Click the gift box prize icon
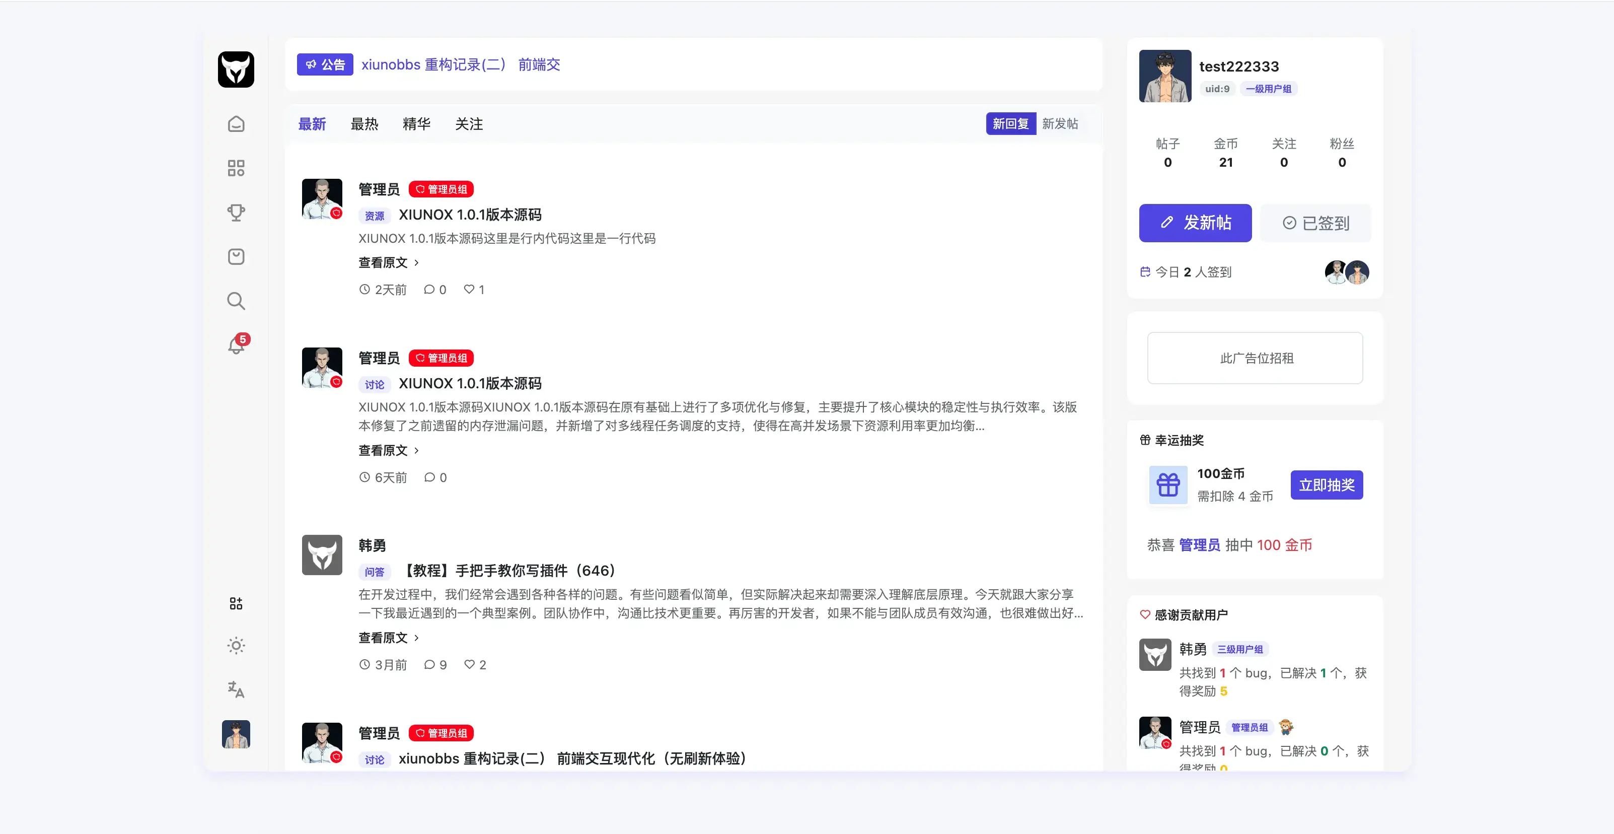Image resolution: width=1614 pixels, height=834 pixels. click(x=1168, y=485)
